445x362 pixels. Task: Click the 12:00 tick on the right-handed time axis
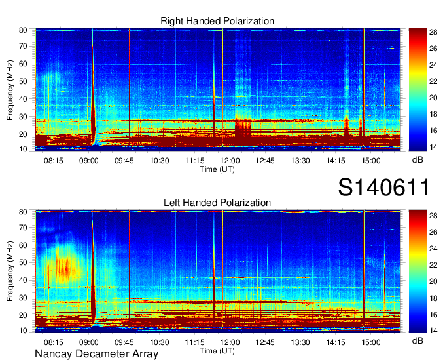point(230,161)
